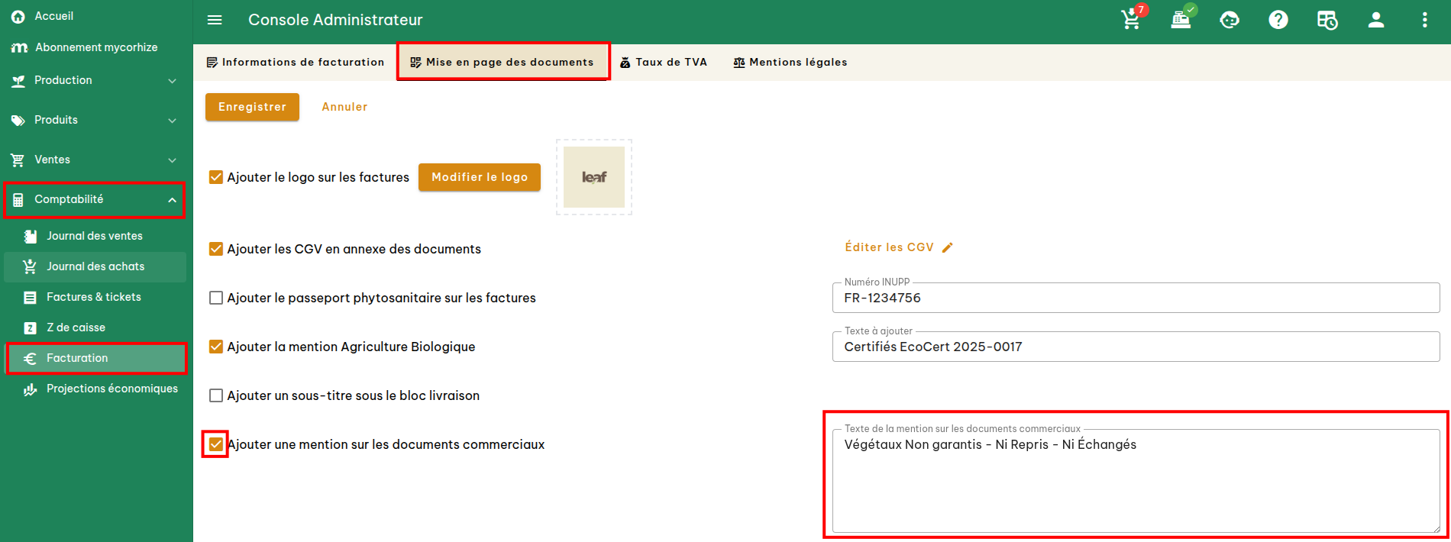Click the Comptabilité calculator icon
1451x542 pixels.
point(18,200)
